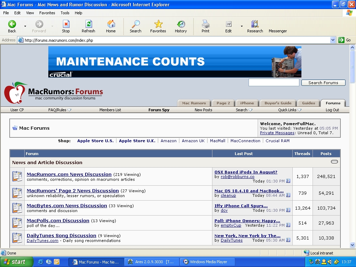Refresh the current page
This screenshot has width=356, height=267.
tap(89, 24)
